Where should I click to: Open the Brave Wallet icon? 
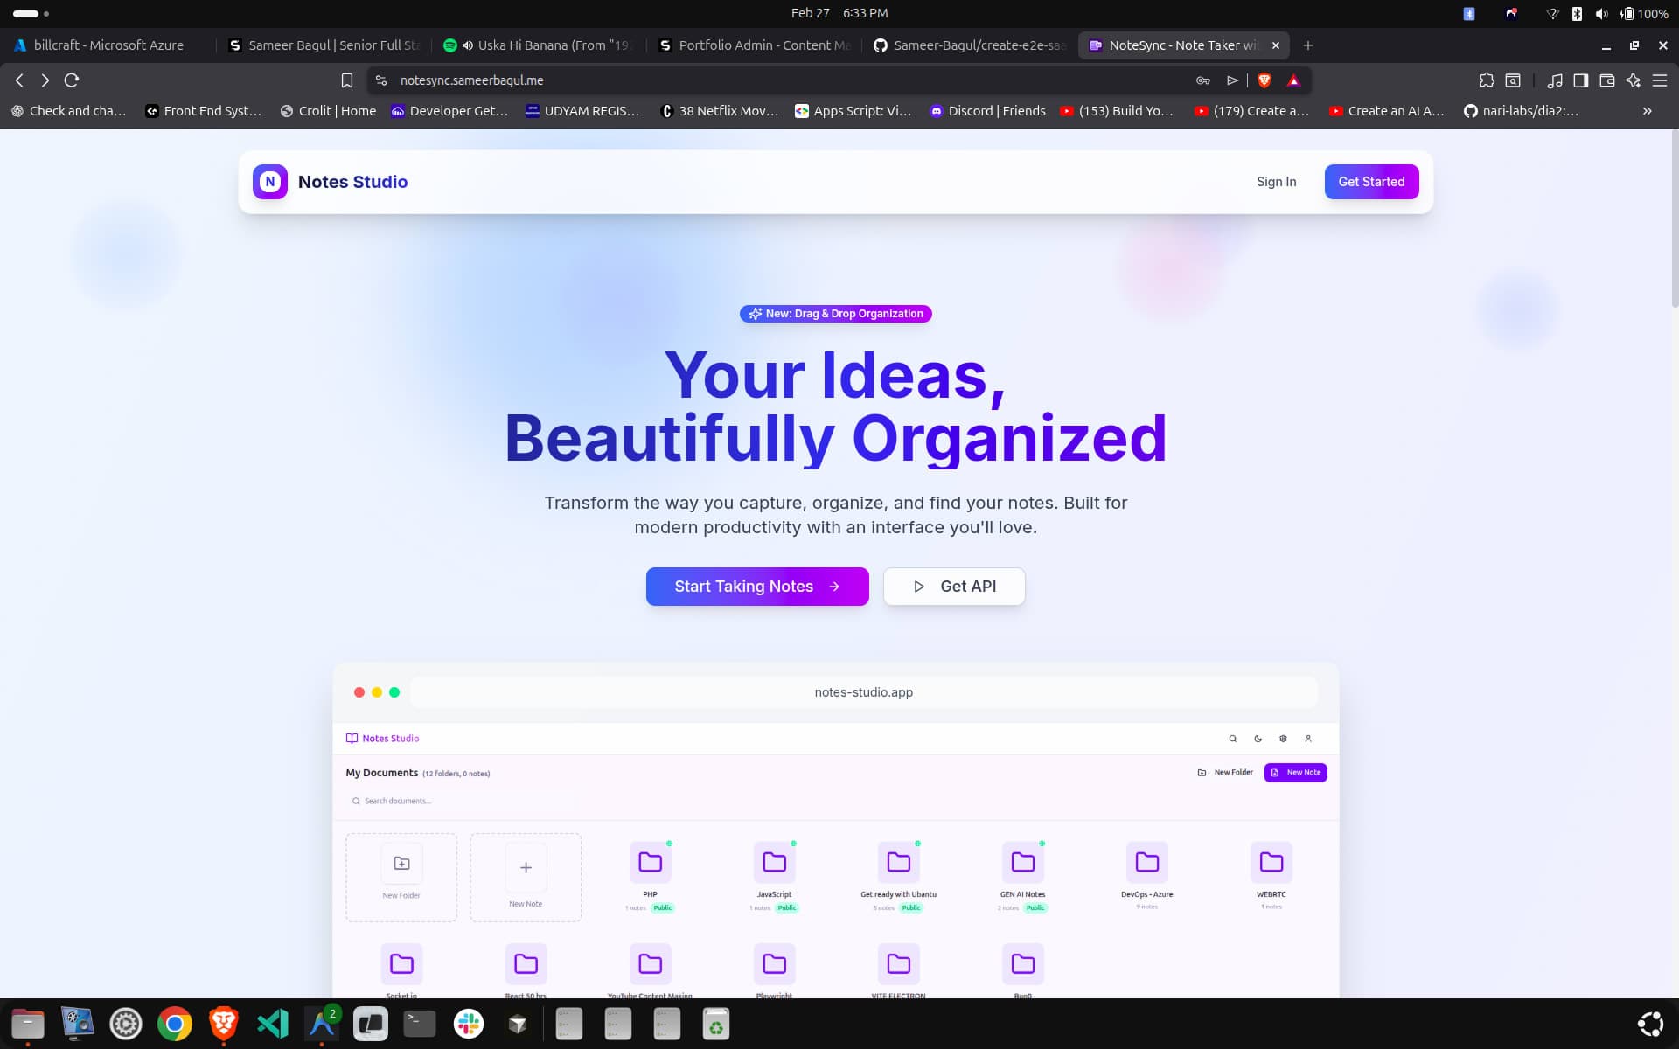tap(1607, 80)
